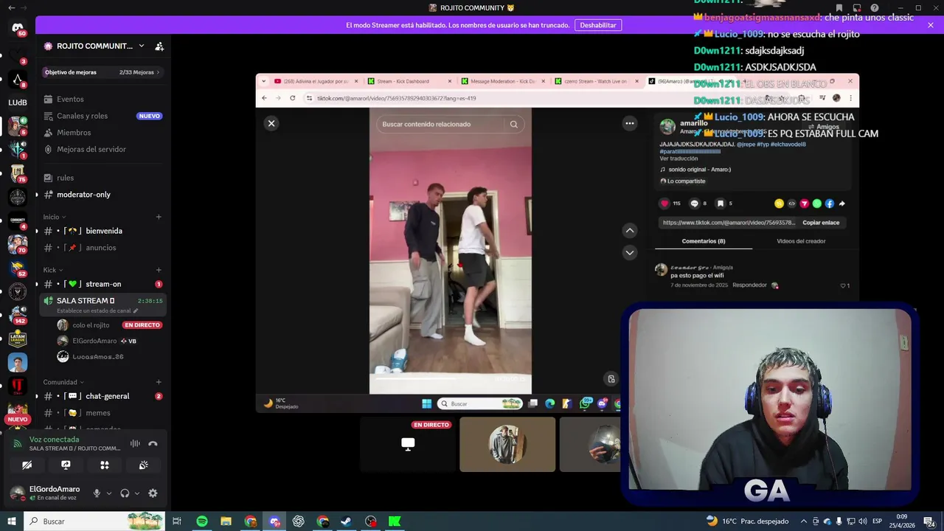Go to previous TikTok video

coord(630,231)
